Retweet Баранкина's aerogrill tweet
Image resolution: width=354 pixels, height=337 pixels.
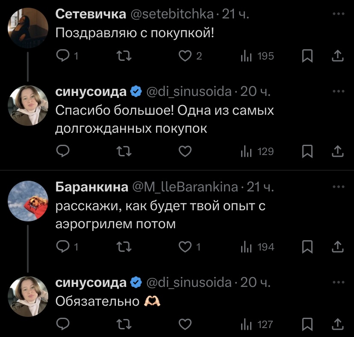coord(124,247)
